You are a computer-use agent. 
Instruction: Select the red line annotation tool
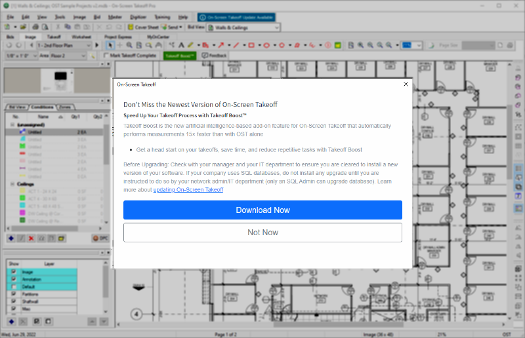point(236,45)
